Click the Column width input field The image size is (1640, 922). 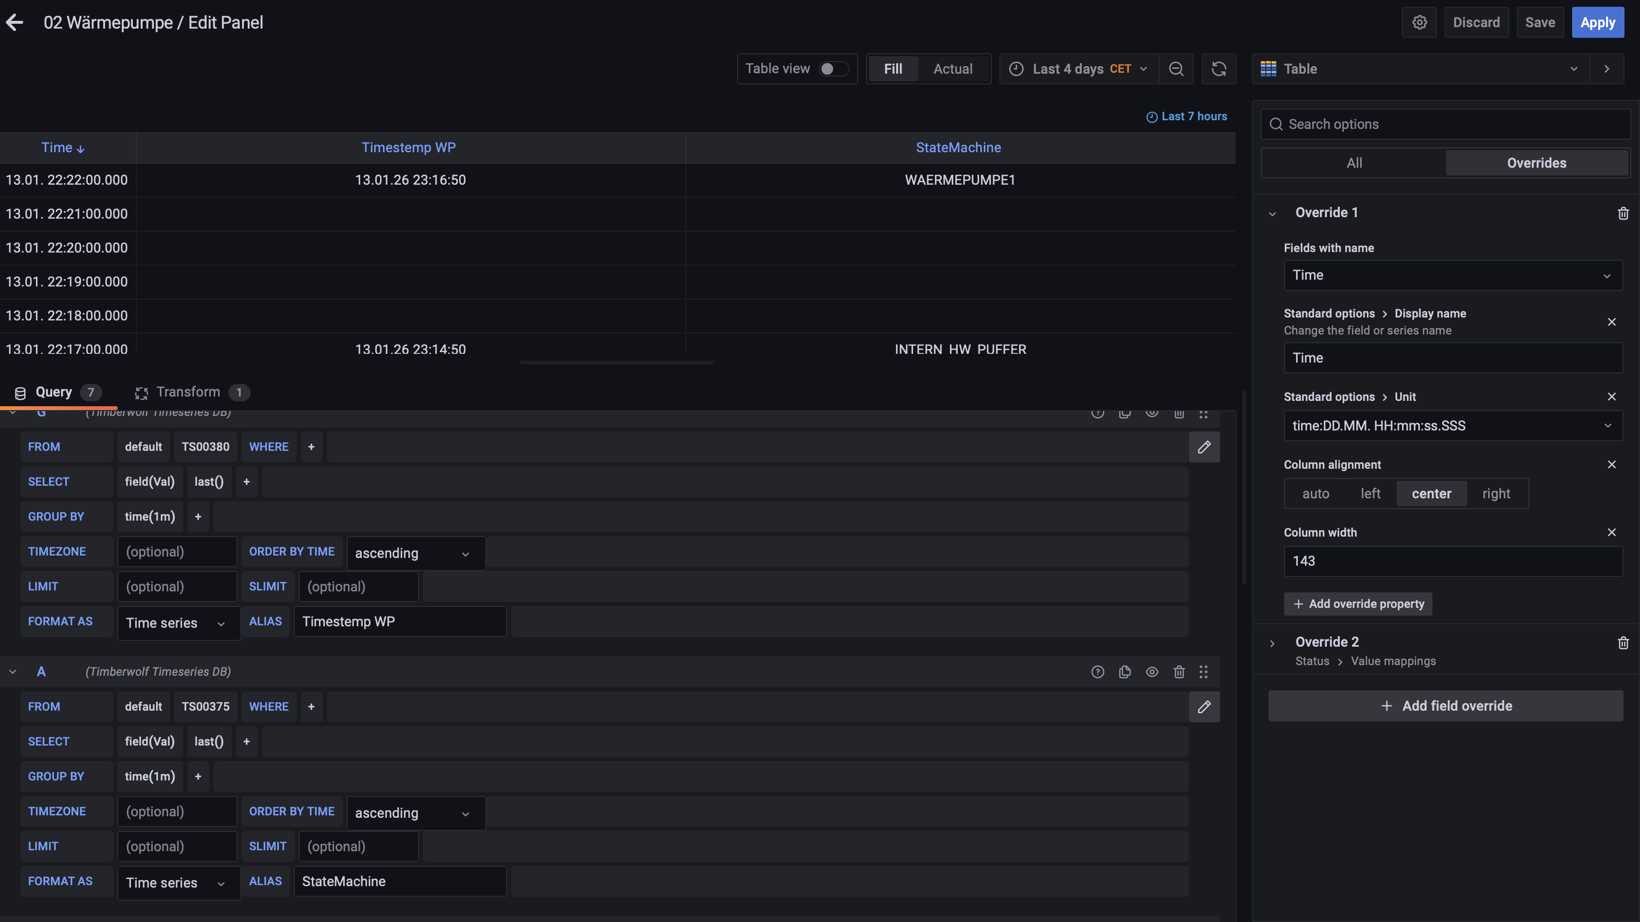pyautogui.click(x=1452, y=561)
